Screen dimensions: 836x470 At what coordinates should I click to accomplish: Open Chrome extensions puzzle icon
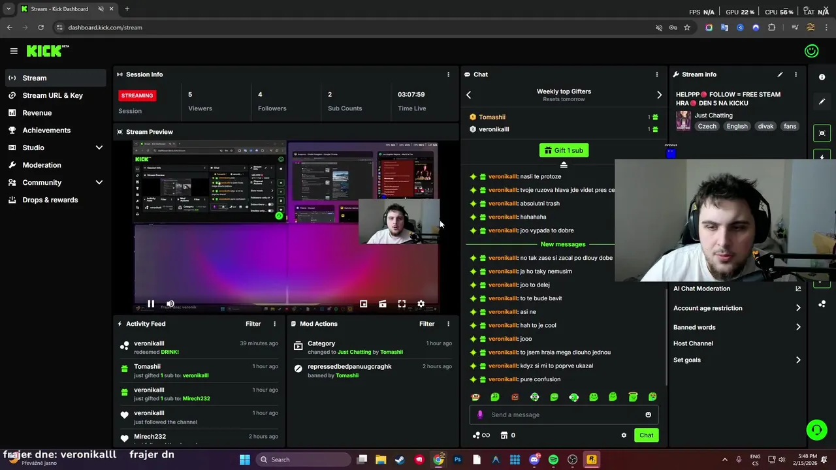click(x=772, y=27)
